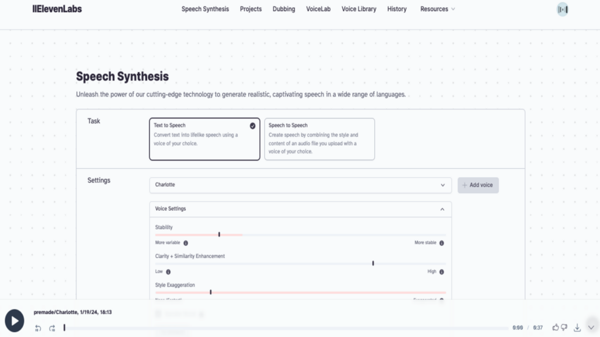Click info icon next to More variable
Image resolution: width=600 pixels, height=337 pixels.
pyautogui.click(x=186, y=243)
